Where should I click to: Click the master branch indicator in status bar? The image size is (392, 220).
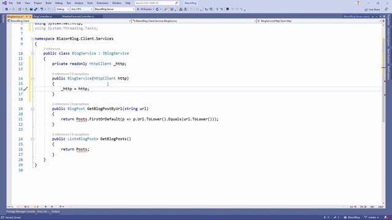[x=371, y=218]
